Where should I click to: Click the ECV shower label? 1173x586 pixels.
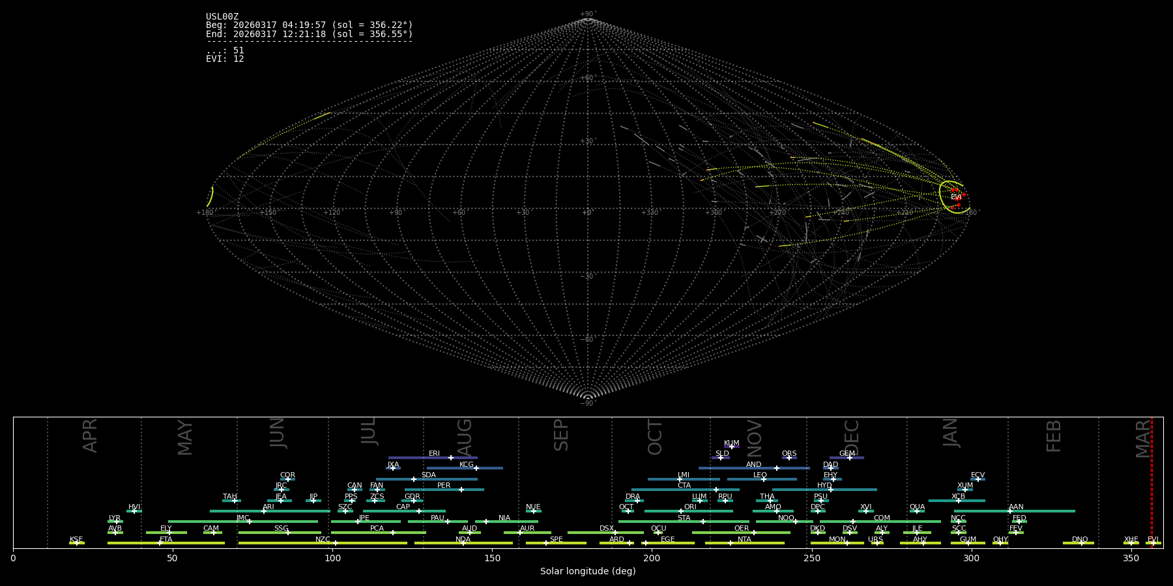pos(977,475)
